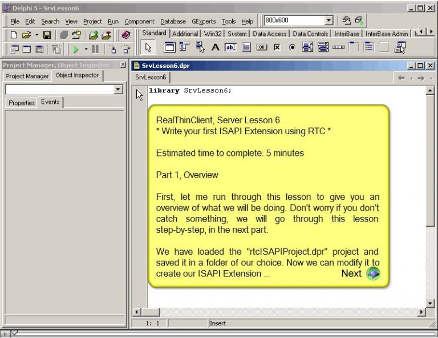
Task: Select the Label component (letter A)
Action: point(215,47)
